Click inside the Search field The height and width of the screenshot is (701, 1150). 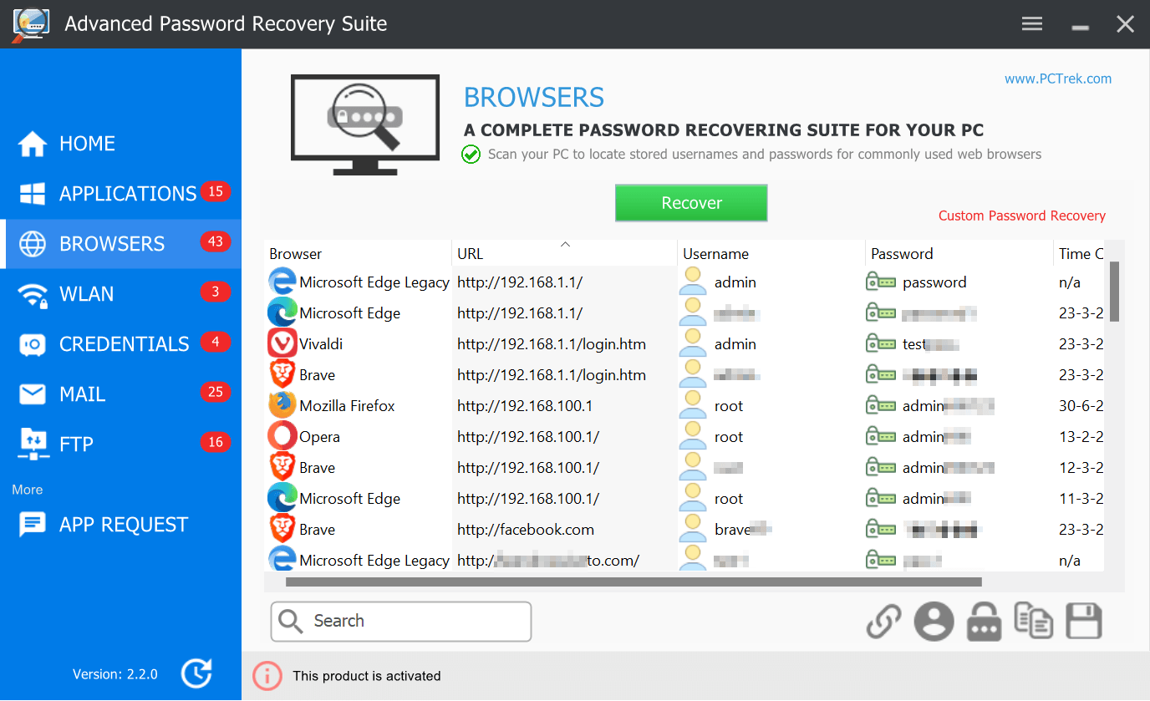pyautogui.click(x=401, y=622)
